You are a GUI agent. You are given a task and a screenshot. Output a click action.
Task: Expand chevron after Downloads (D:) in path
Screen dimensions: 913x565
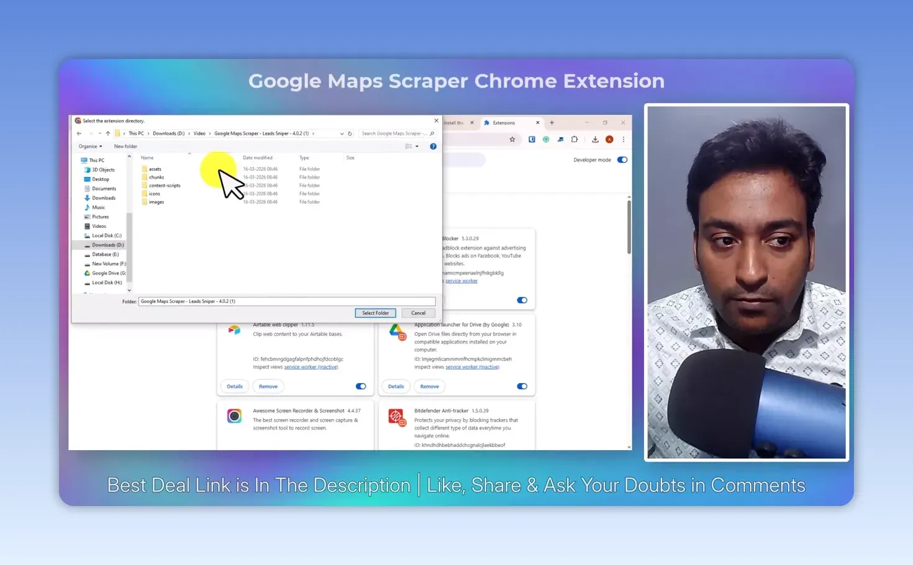pyautogui.click(x=189, y=133)
